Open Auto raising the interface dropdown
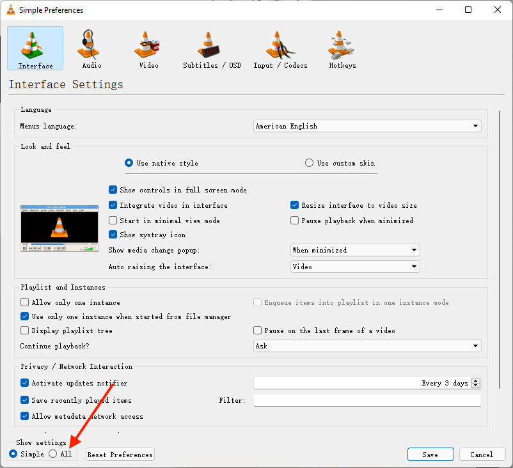 (x=355, y=267)
